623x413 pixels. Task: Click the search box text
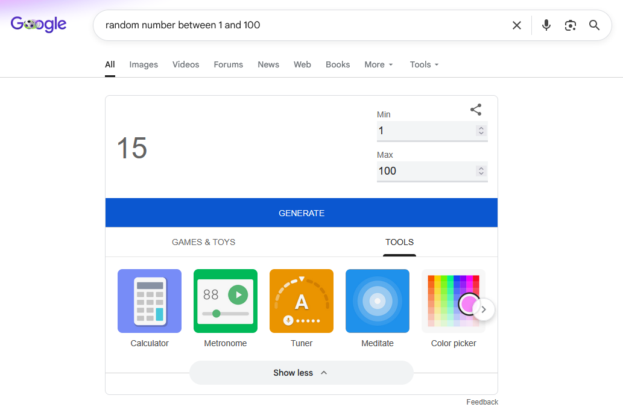pos(182,25)
